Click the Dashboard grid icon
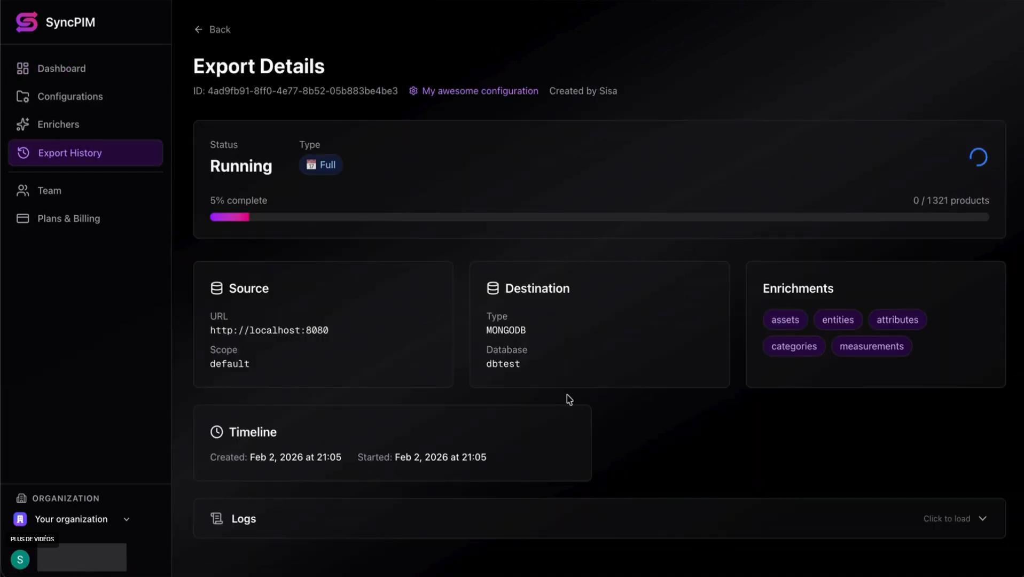 22,68
